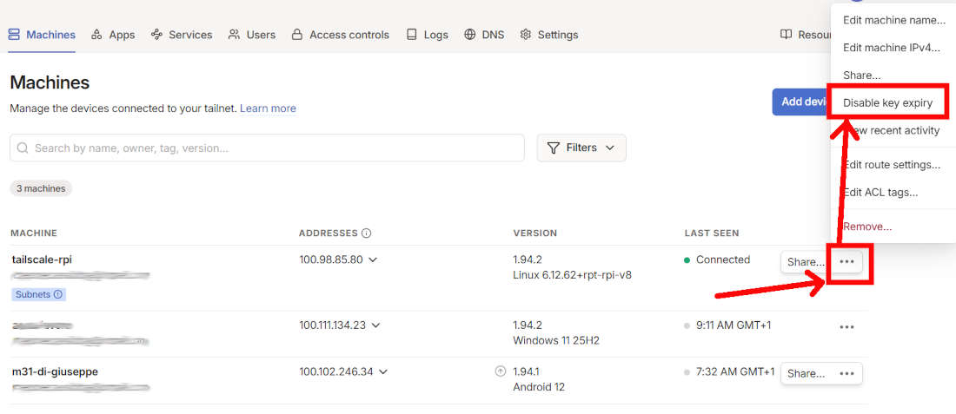Go to the Users tab
Screen dimensions: 956x414
point(252,35)
